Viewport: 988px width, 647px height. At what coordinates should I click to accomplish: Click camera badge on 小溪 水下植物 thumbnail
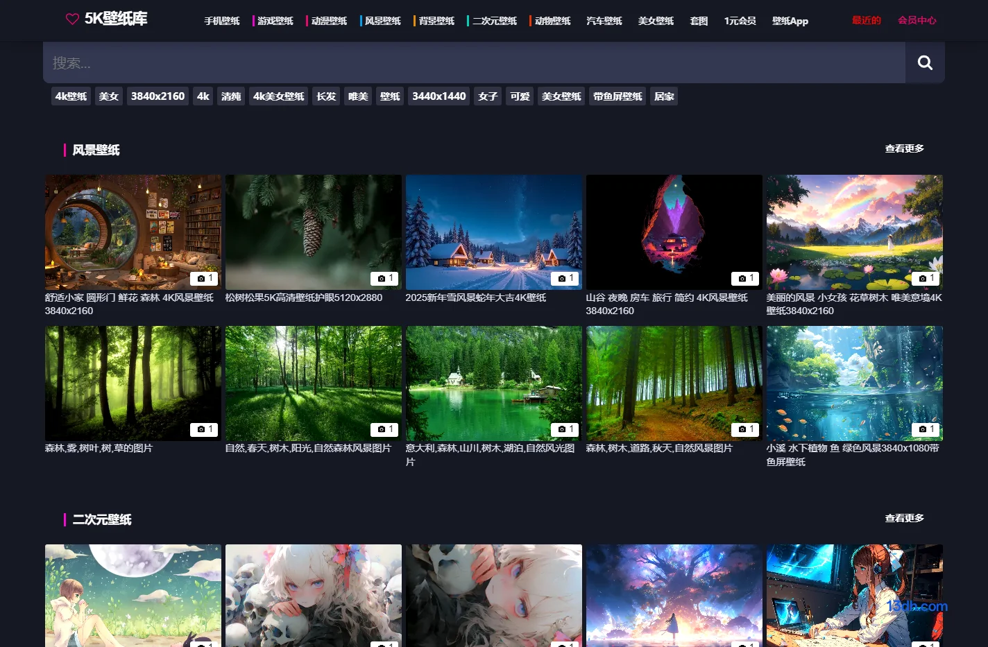tap(926, 429)
